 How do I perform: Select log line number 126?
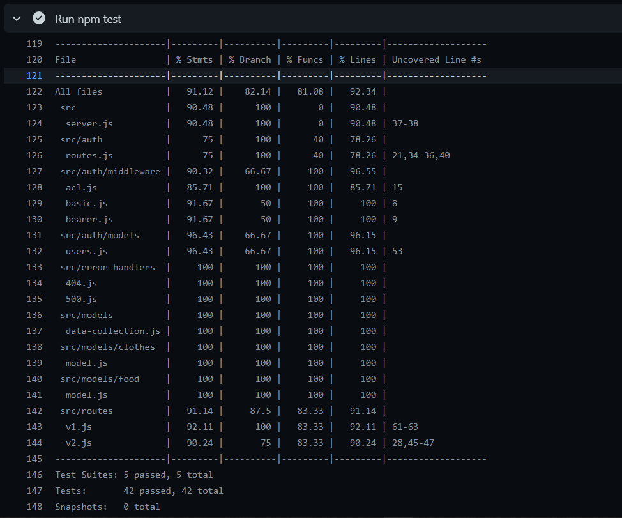tap(34, 155)
